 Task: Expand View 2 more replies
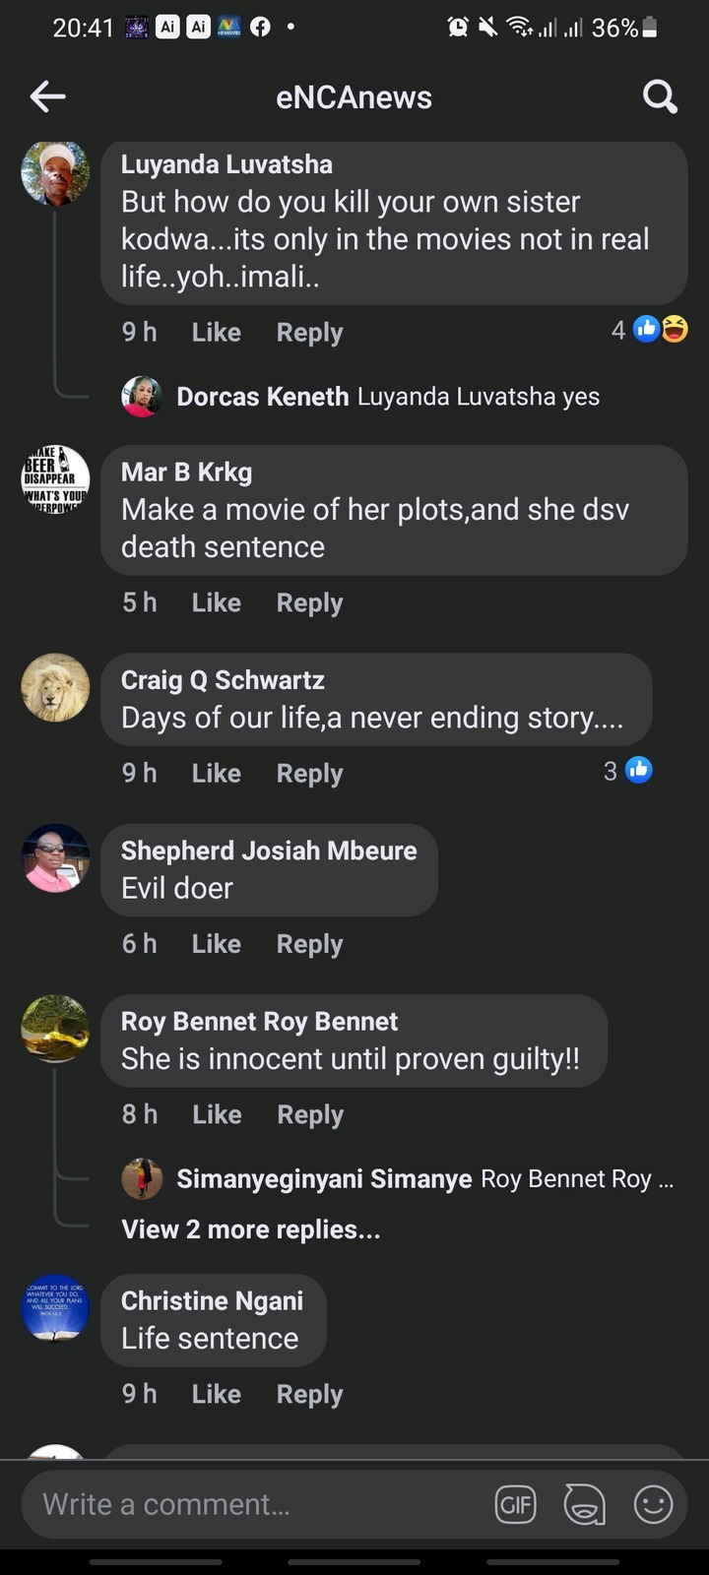pos(250,1229)
